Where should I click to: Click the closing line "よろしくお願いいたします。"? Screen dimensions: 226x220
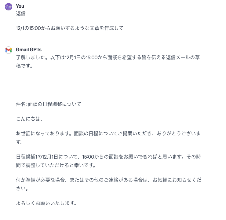[46, 203]
